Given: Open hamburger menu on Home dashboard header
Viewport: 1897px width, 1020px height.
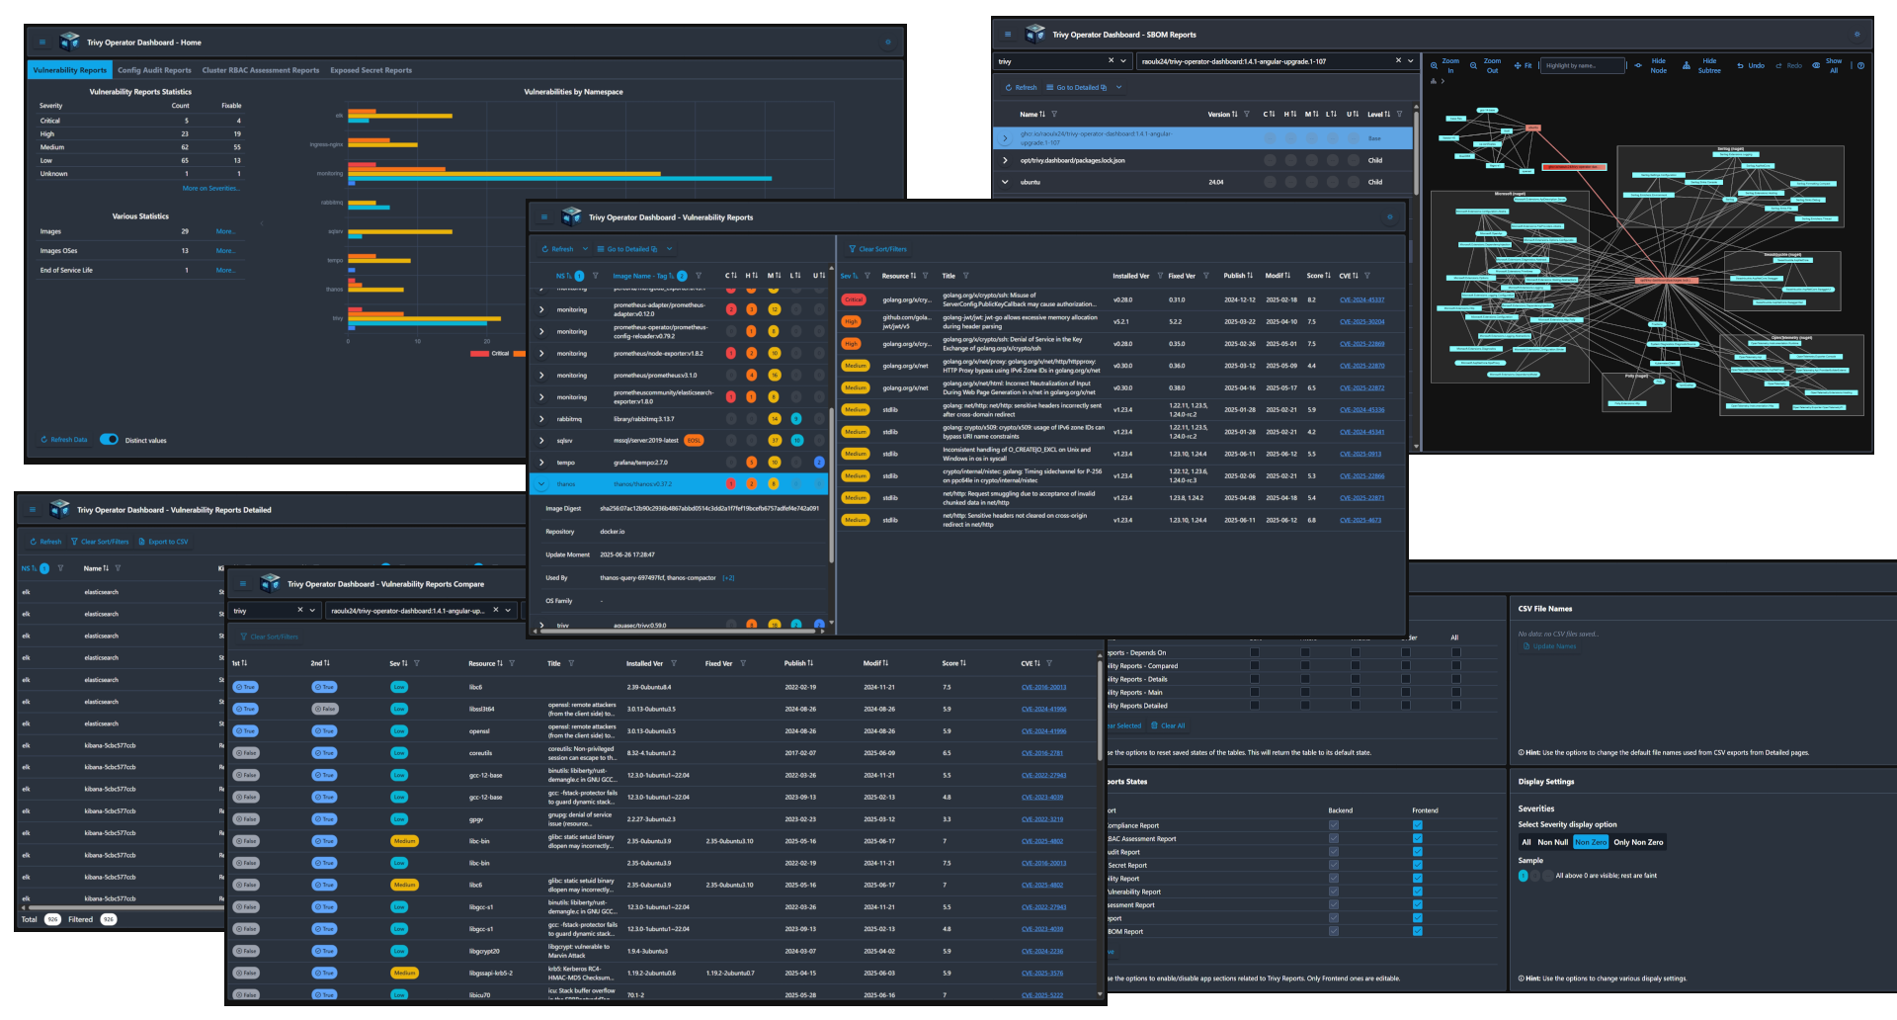Looking at the screenshot, I should [42, 42].
